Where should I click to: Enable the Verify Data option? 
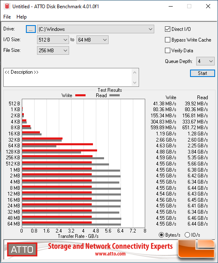click(x=167, y=51)
